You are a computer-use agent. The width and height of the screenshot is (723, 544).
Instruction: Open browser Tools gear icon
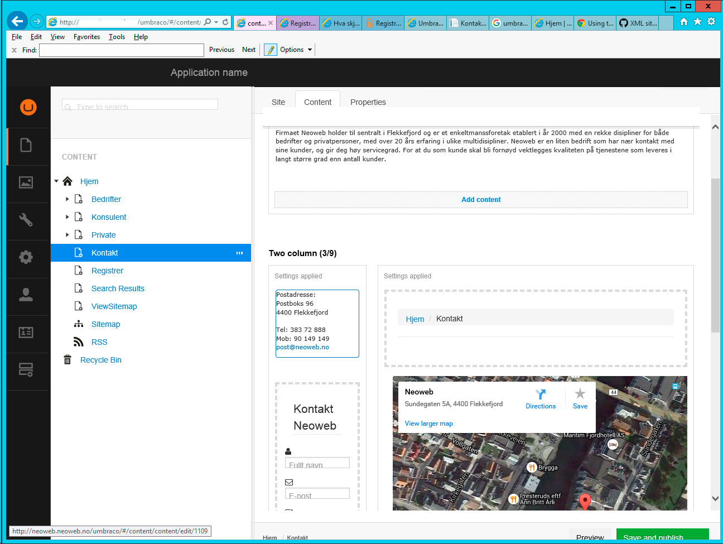coord(711,22)
